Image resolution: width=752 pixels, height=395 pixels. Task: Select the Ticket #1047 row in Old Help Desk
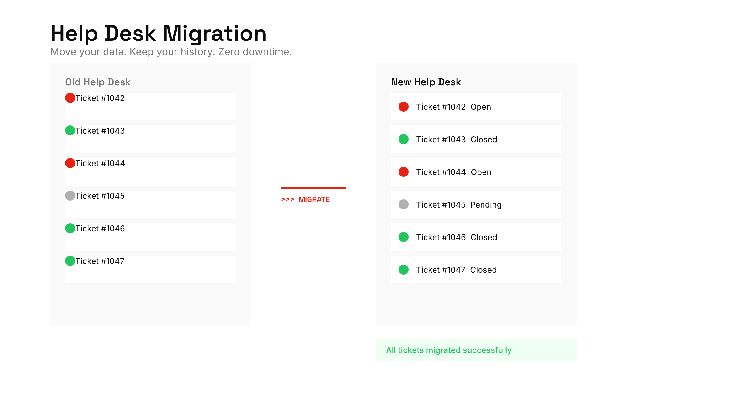coord(150,269)
